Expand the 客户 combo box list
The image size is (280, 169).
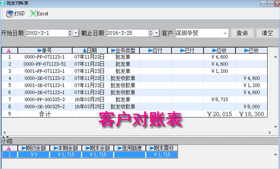click(x=225, y=33)
